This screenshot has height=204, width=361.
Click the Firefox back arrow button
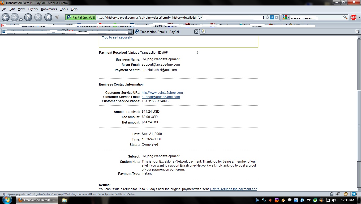point(6,17)
